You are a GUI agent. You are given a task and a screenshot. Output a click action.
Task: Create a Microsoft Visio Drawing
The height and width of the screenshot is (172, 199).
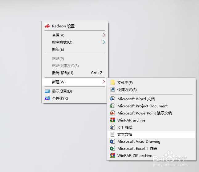pyautogui.click(x=151, y=142)
